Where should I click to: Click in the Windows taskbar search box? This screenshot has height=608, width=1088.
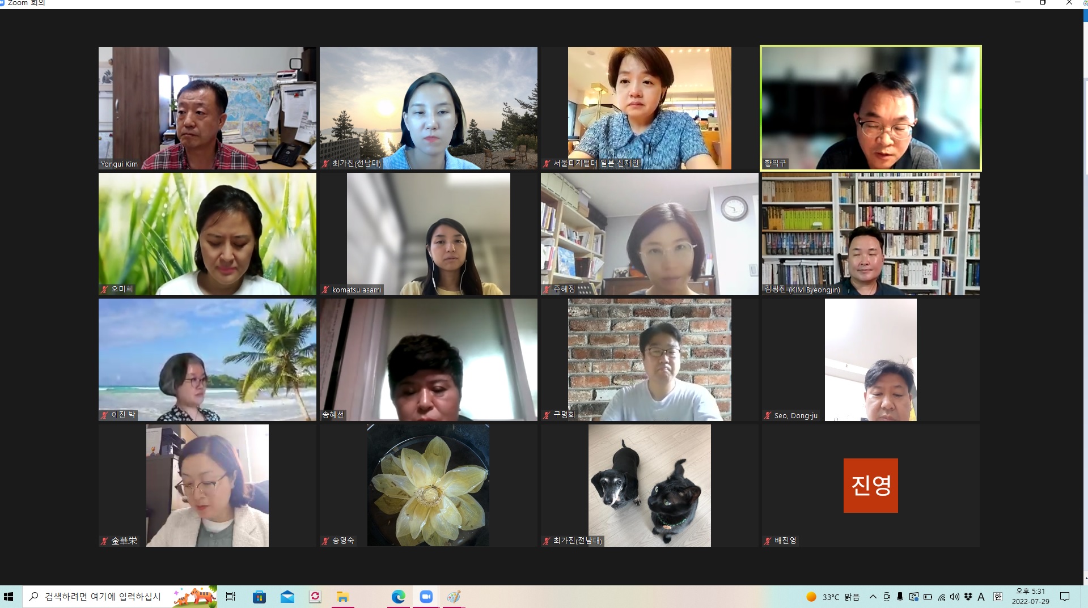coord(102,597)
